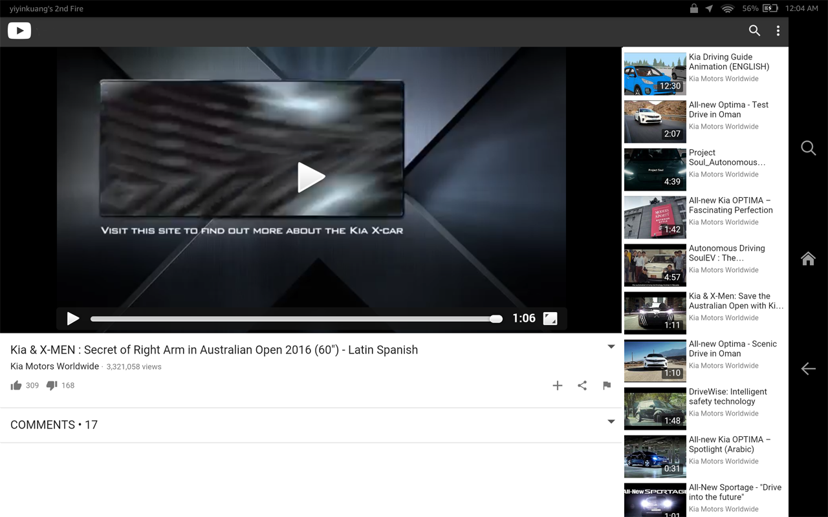The height and width of the screenshot is (517, 828).
Task: Open the overflow menu in top bar
Action: coord(778,30)
